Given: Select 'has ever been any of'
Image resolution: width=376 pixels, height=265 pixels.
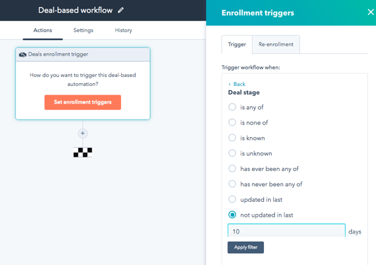Looking at the screenshot, I should pos(232,169).
